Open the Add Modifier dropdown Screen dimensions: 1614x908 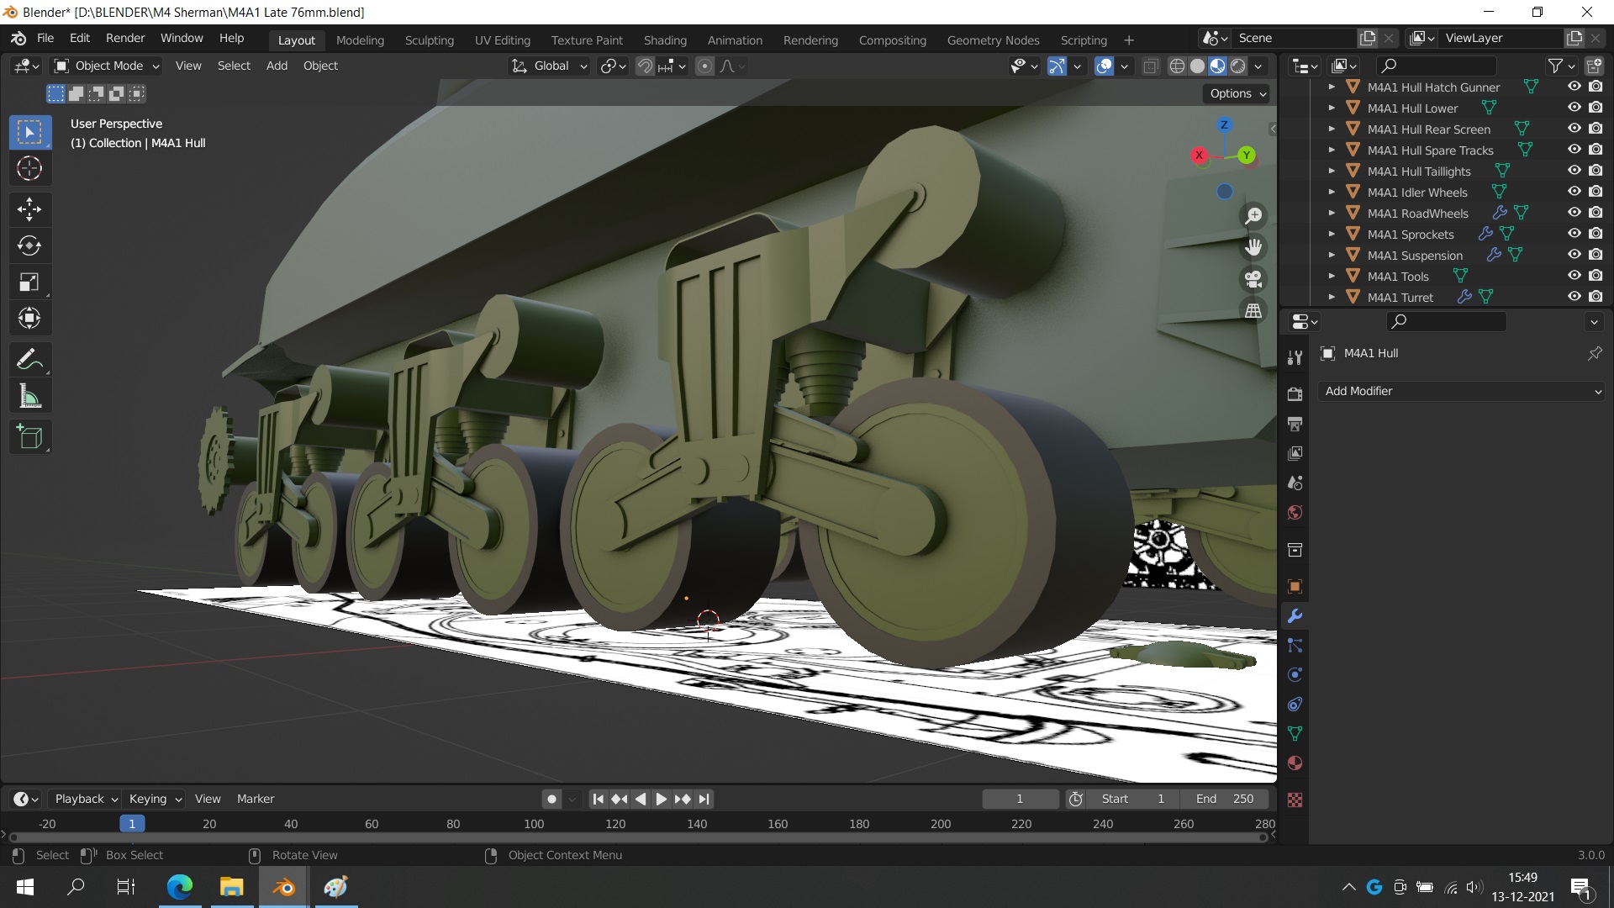(x=1462, y=391)
